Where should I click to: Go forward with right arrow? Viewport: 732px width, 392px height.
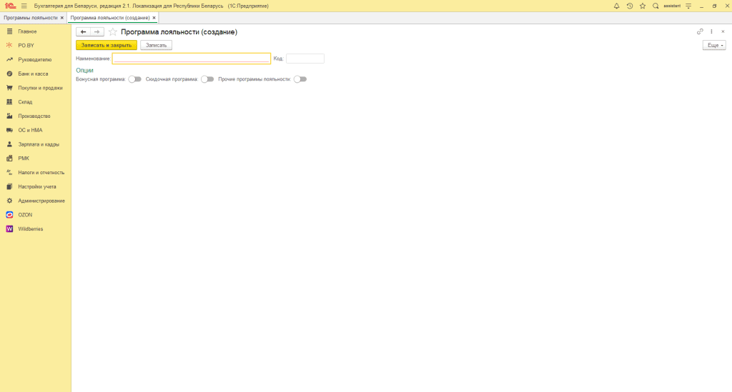click(97, 31)
